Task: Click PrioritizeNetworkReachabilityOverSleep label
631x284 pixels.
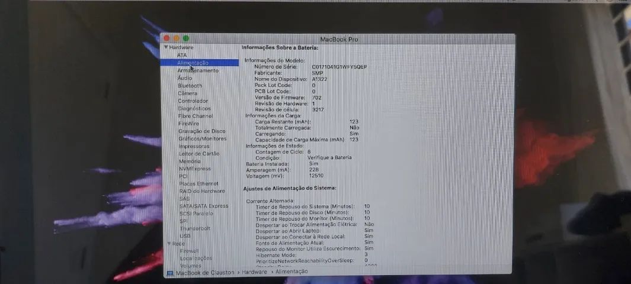Action: [305, 261]
